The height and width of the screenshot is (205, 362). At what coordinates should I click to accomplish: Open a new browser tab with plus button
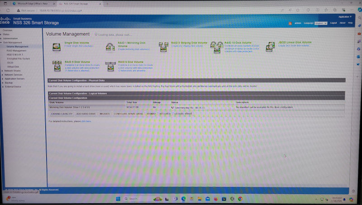(x=107, y=4)
